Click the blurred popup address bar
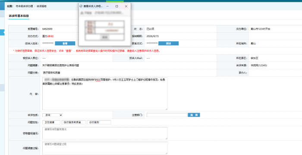The width and height of the screenshot is (302, 155). (109, 13)
